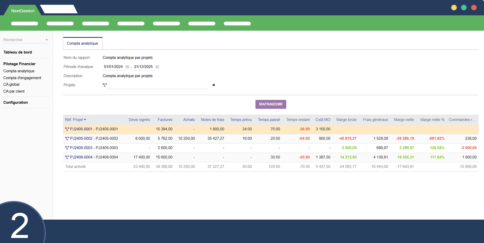
Task: Click the project tree icon in Projets field
Action: click(x=105, y=85)
